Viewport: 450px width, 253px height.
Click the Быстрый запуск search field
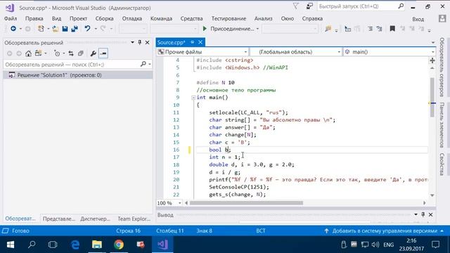click(357, 6)
